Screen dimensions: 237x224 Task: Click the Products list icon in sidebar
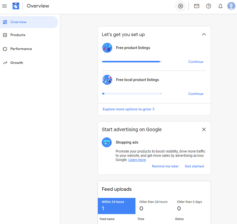coord(5,35)
